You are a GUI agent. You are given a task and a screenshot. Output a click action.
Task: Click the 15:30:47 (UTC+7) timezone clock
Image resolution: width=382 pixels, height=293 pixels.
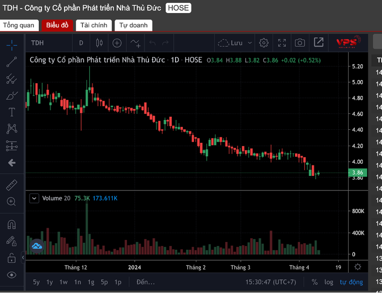pos(271,282)
